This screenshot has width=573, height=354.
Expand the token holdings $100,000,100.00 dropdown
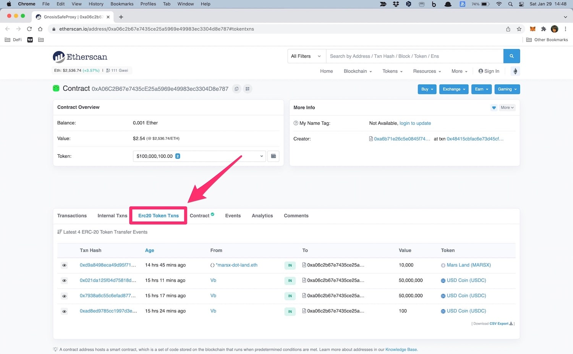[199, 156]
